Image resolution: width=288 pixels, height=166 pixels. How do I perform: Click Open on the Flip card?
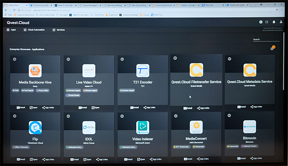34,159
